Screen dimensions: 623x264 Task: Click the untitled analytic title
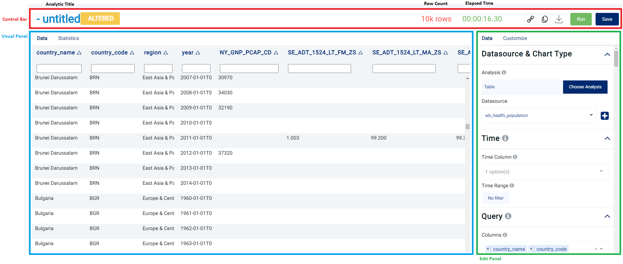point(61,19)
